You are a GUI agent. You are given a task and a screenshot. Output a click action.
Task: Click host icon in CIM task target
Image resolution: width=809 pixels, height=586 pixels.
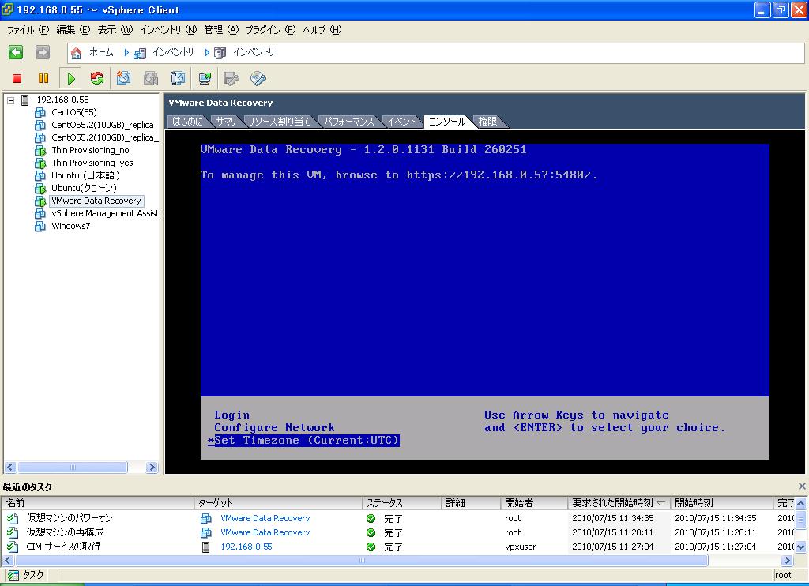(x=206, y=547)
